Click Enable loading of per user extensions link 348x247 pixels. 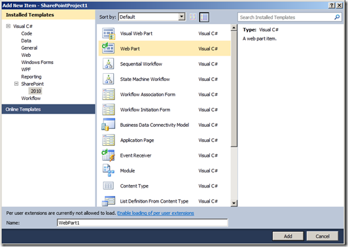(x=156, y=213)
